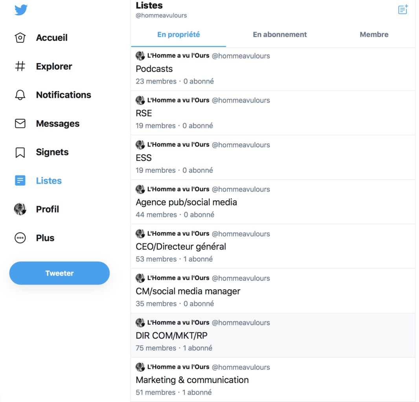Open the CEO/Directeur général list
Screen dimensions: 419x402
(273, 247)
